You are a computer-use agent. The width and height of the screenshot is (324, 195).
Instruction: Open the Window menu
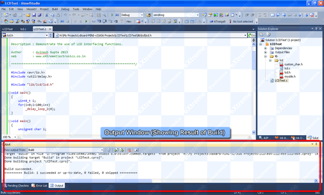(87, 9)
